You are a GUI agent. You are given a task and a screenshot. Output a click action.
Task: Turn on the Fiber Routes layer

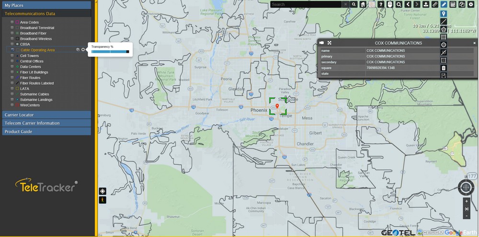(12, 78)
